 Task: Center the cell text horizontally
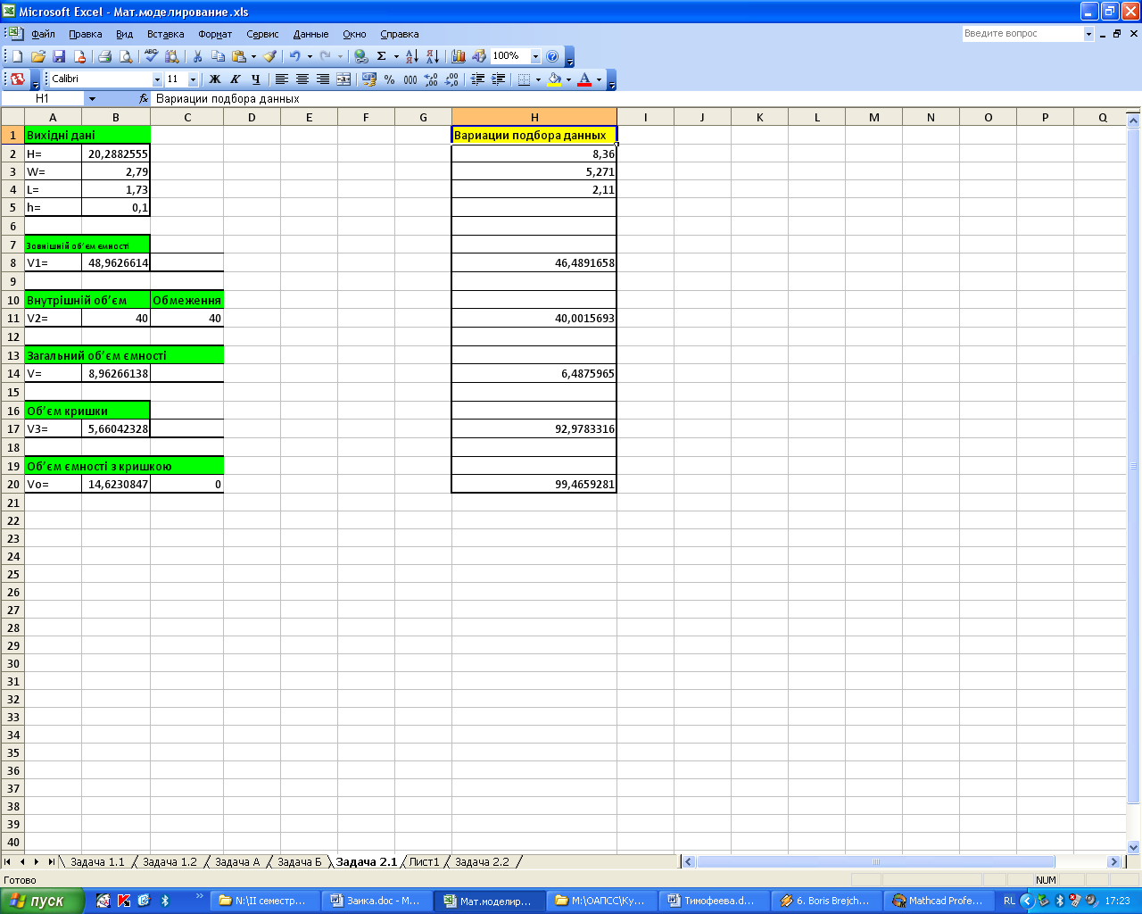click(302, 79)
